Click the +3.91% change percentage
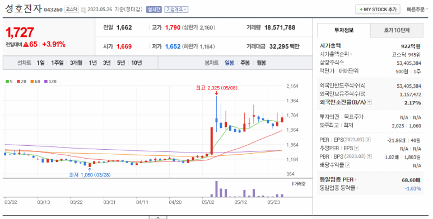This screenshot has width=433, height=219. (x=54, y=44)
